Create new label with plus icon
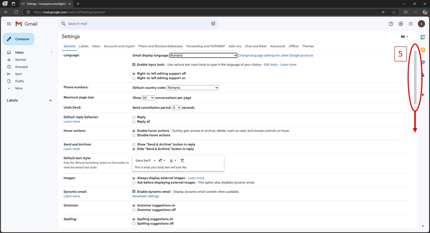 51,100
